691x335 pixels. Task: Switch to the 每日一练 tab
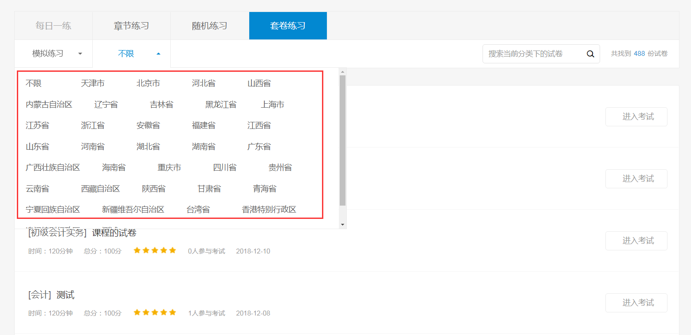[53, 26]
